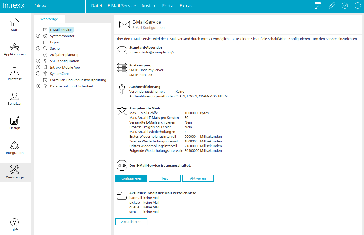The image size is (364, 235).
Task: Open the Design module
Action: point(15,123)
